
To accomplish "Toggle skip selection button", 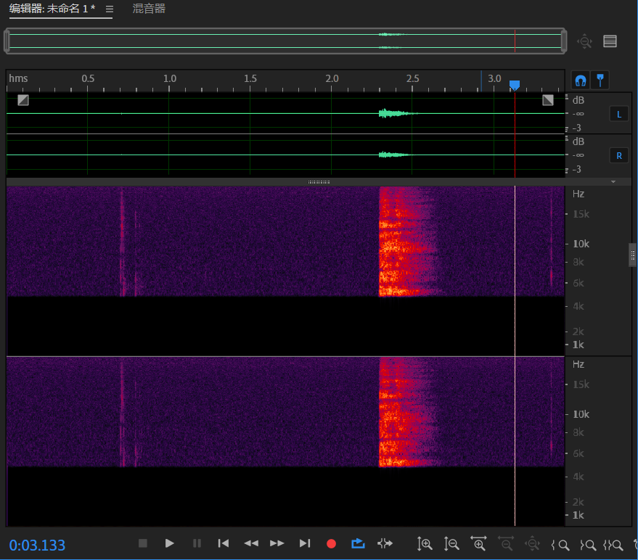I will coord(385,543).
